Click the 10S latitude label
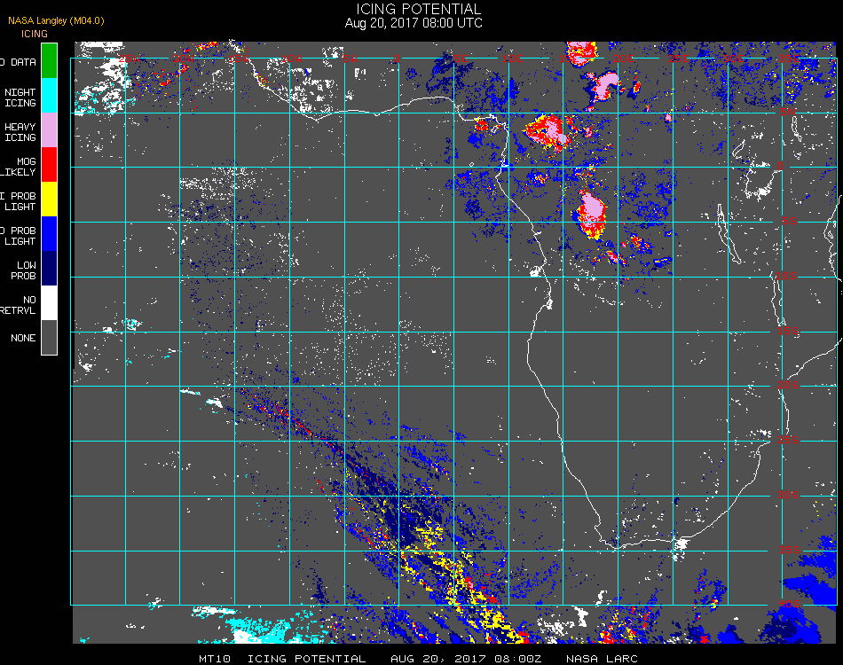843x665 pixels. tap(786, 276)
